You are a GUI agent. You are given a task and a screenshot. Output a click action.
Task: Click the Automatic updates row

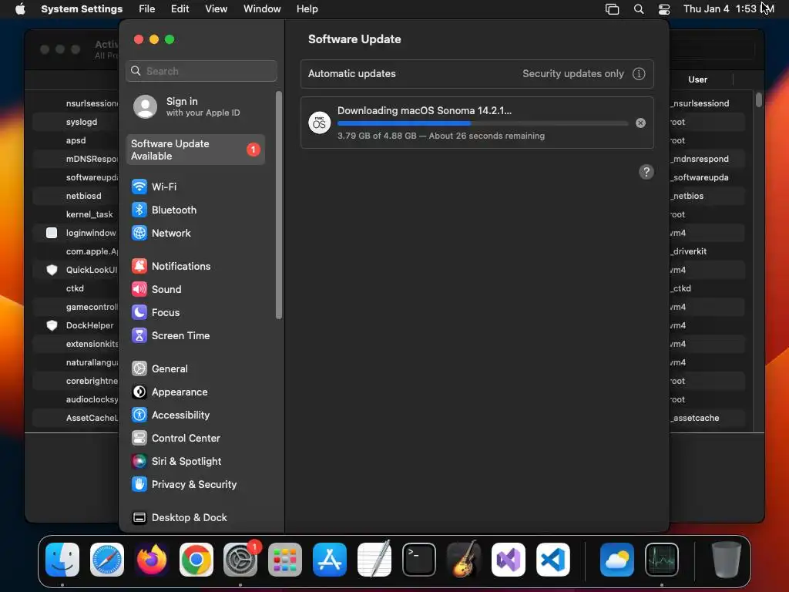point(477,74)
